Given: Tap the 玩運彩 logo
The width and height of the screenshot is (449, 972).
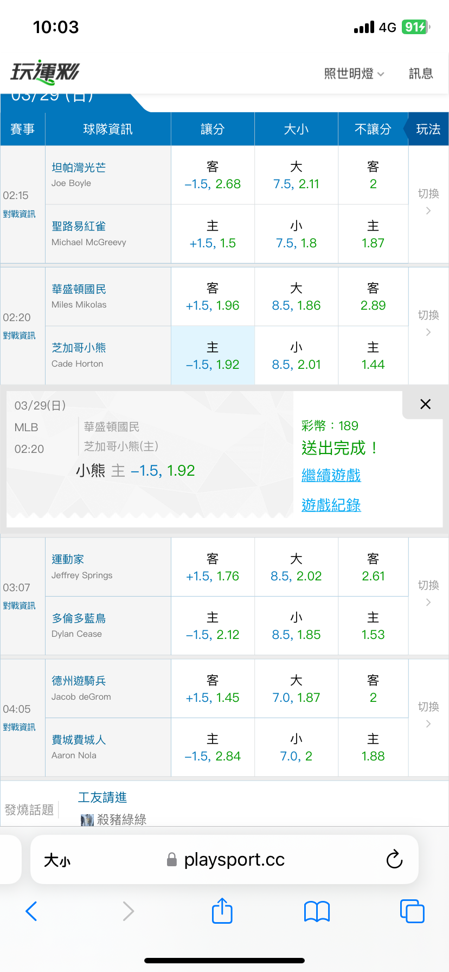Looking at the screenshot, I should (45, 72).
